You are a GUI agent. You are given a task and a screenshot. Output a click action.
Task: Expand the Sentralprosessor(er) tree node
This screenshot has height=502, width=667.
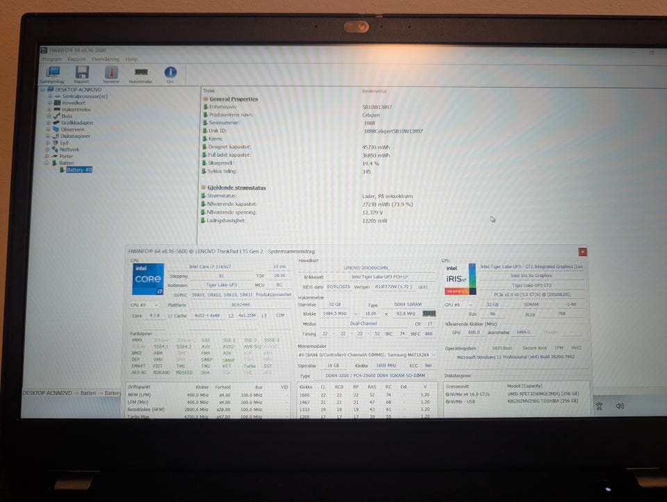click(x=50, y=97)
